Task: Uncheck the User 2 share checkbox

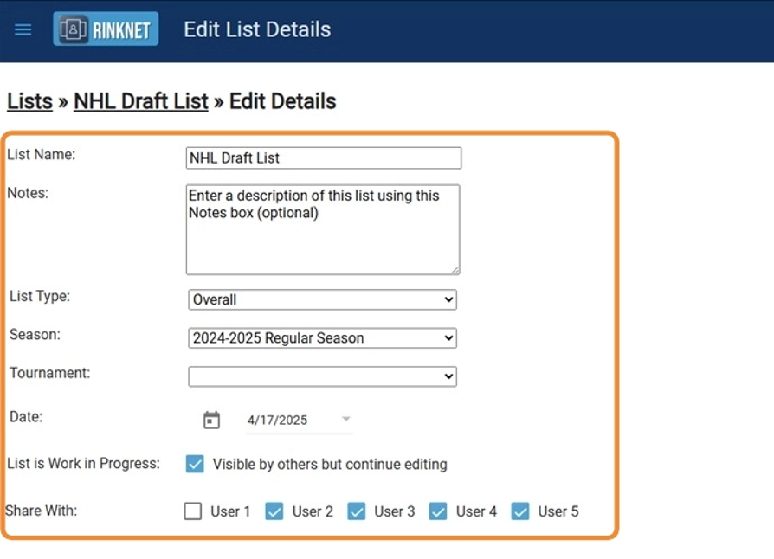Action: (274, 511)
